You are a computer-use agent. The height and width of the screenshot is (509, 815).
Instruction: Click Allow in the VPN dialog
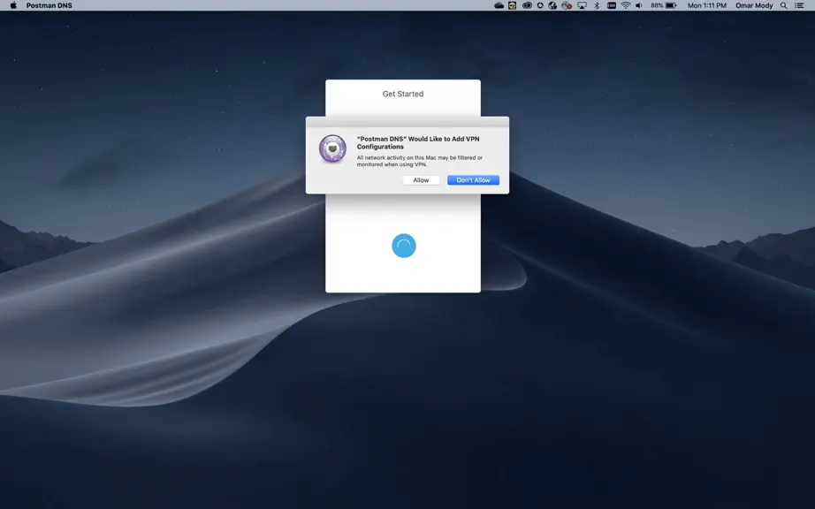(421, 180)
